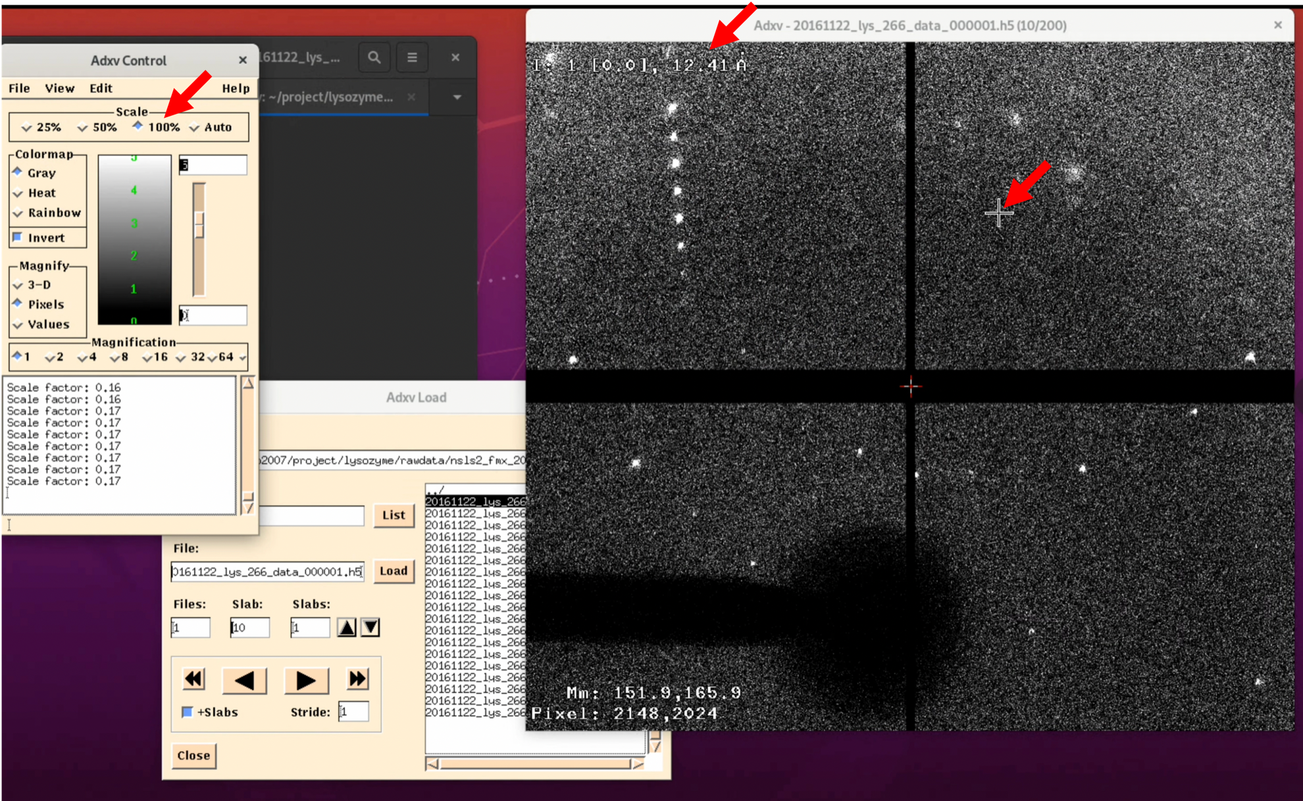Open the File menu in Adxv Control

tap(19, 88)
